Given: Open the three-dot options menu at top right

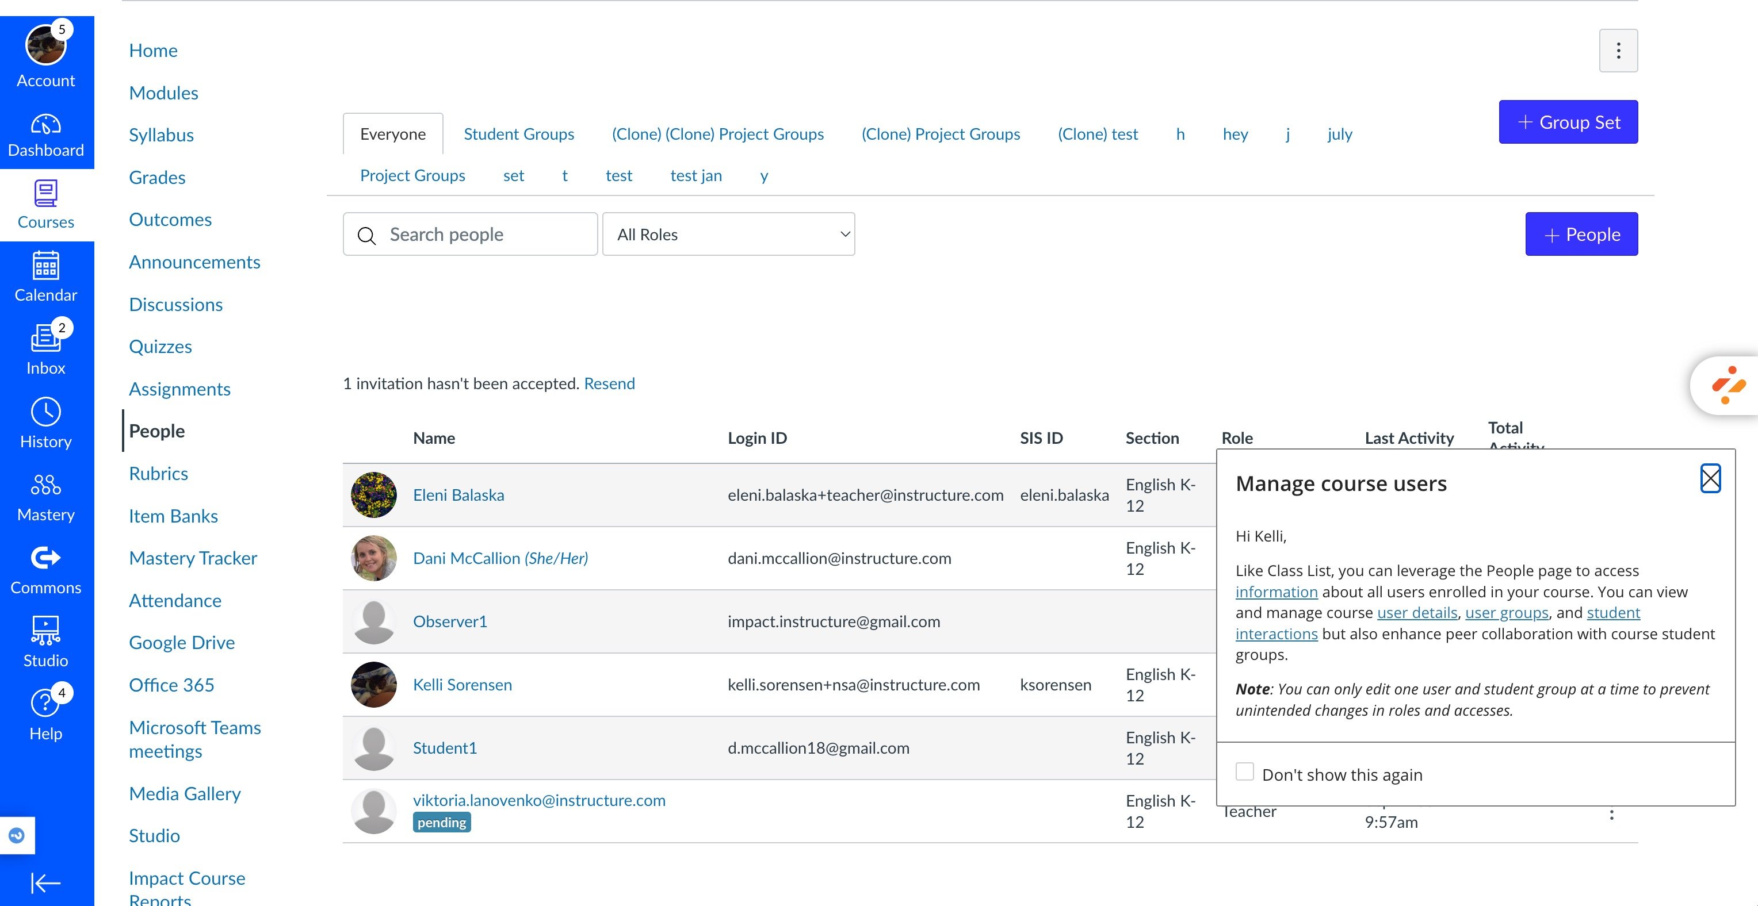Looking at the screenshot, I should (1618, 51).
